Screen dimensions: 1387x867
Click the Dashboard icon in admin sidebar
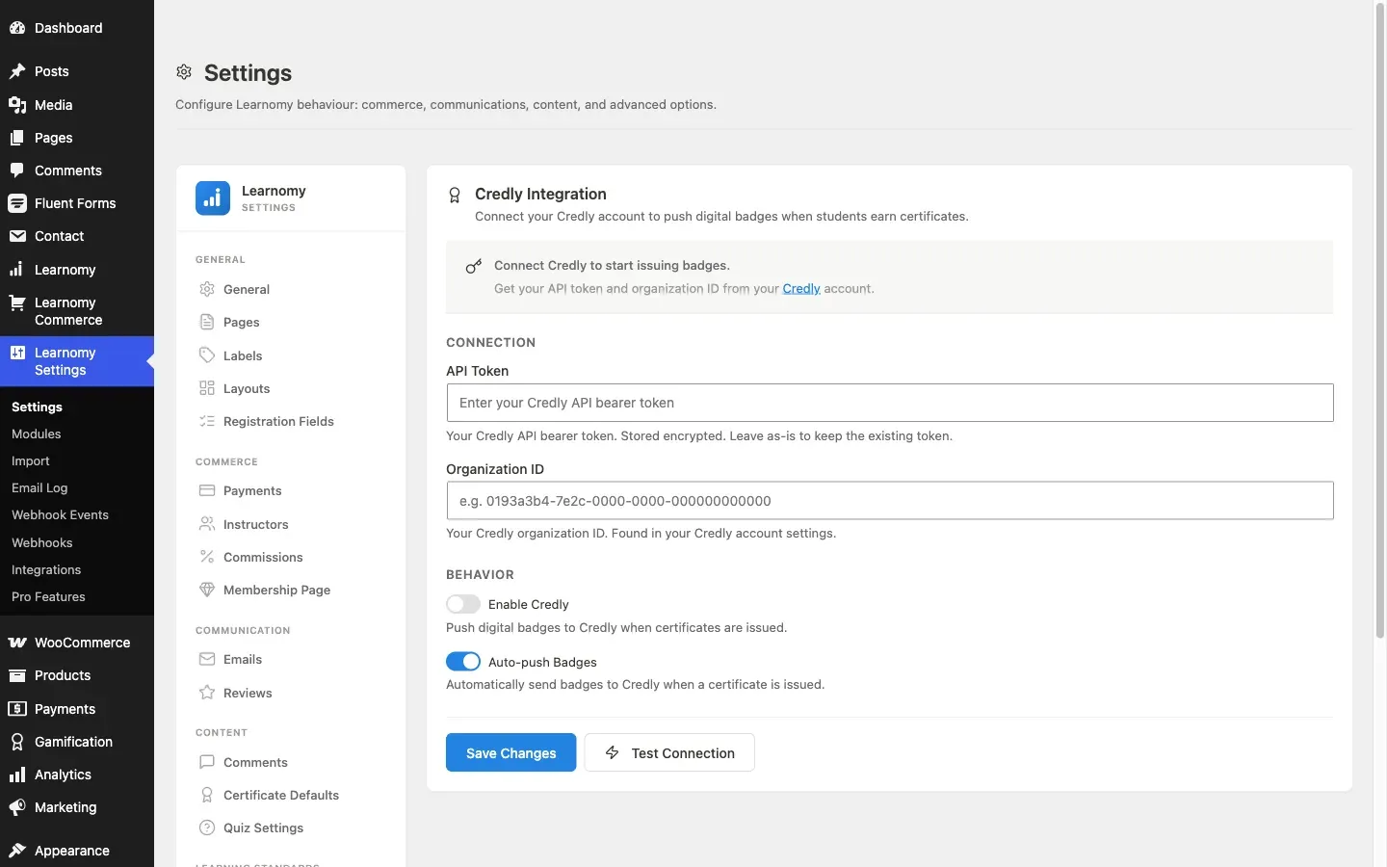coord(17,28)
